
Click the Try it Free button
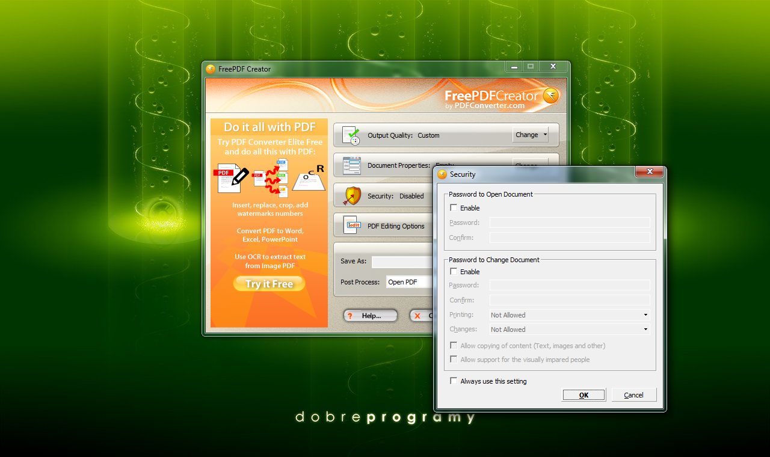(x=269, y=284)
